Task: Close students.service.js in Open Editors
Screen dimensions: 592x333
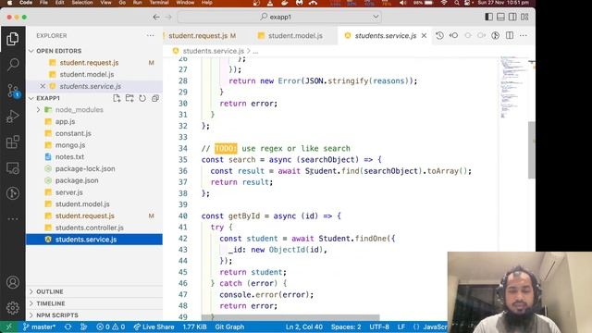Action: point(43,86)
